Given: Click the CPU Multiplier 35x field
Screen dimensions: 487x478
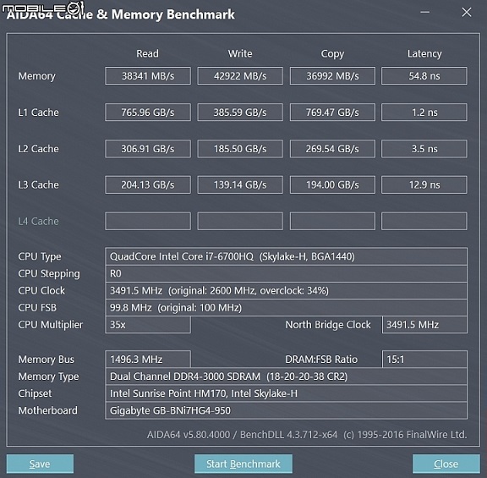Looking at the screenshot, I should 148,325.
